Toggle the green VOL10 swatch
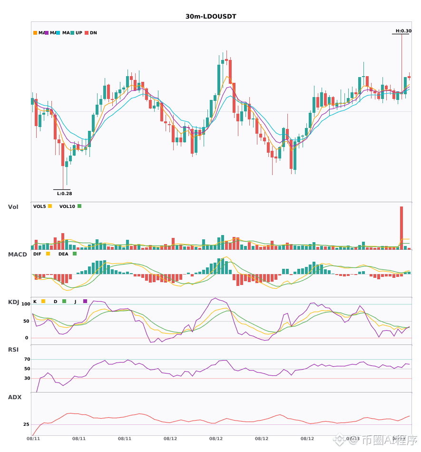421x452 pixels. click(79, 206)
